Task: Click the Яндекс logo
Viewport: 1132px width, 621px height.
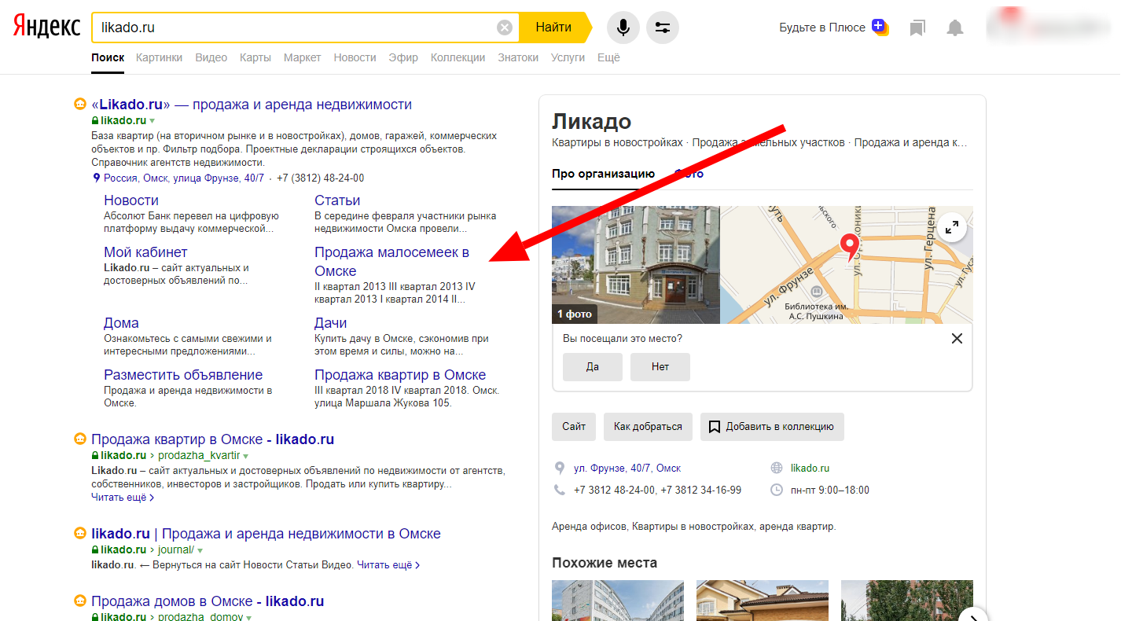Action: (47, 27)
